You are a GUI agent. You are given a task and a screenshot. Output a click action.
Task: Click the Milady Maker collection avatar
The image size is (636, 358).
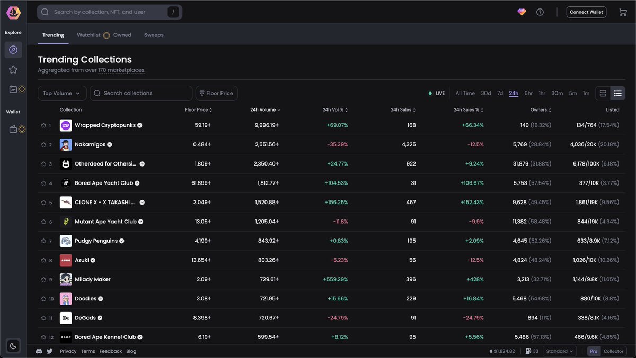pos(66,279)
